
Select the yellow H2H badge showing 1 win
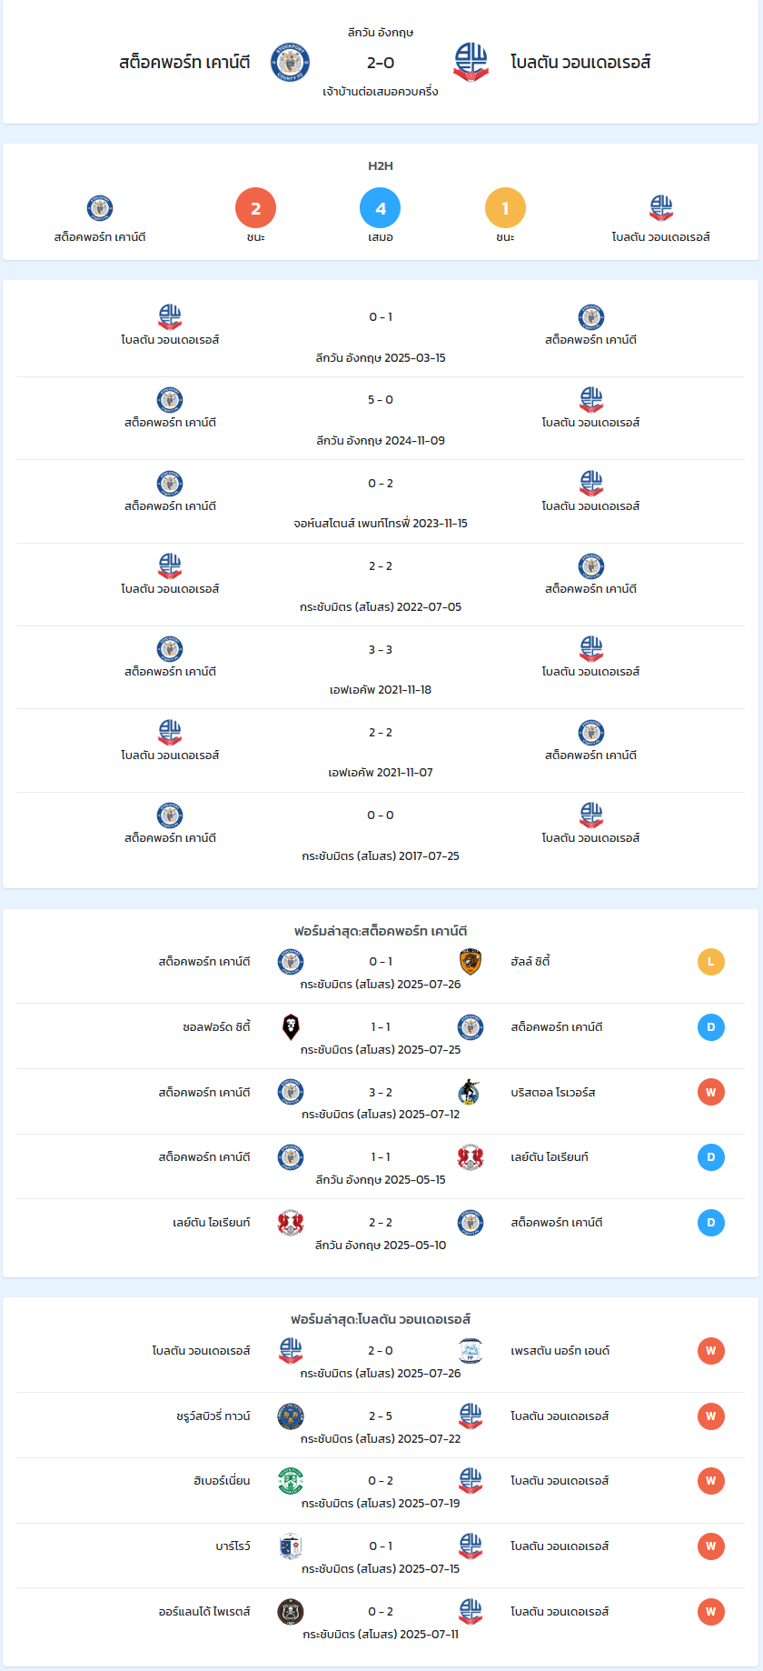(x=505, y=208)
